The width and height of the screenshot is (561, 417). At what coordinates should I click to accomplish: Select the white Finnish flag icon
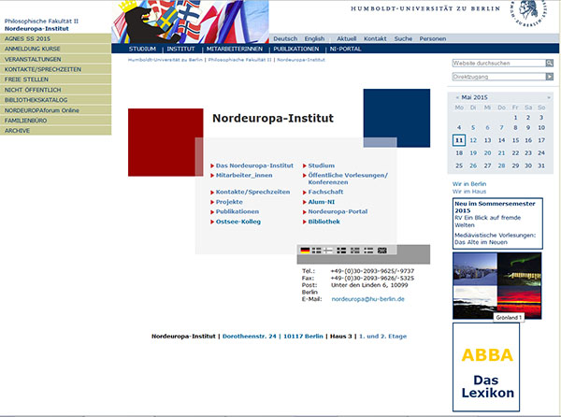(328, 251)
